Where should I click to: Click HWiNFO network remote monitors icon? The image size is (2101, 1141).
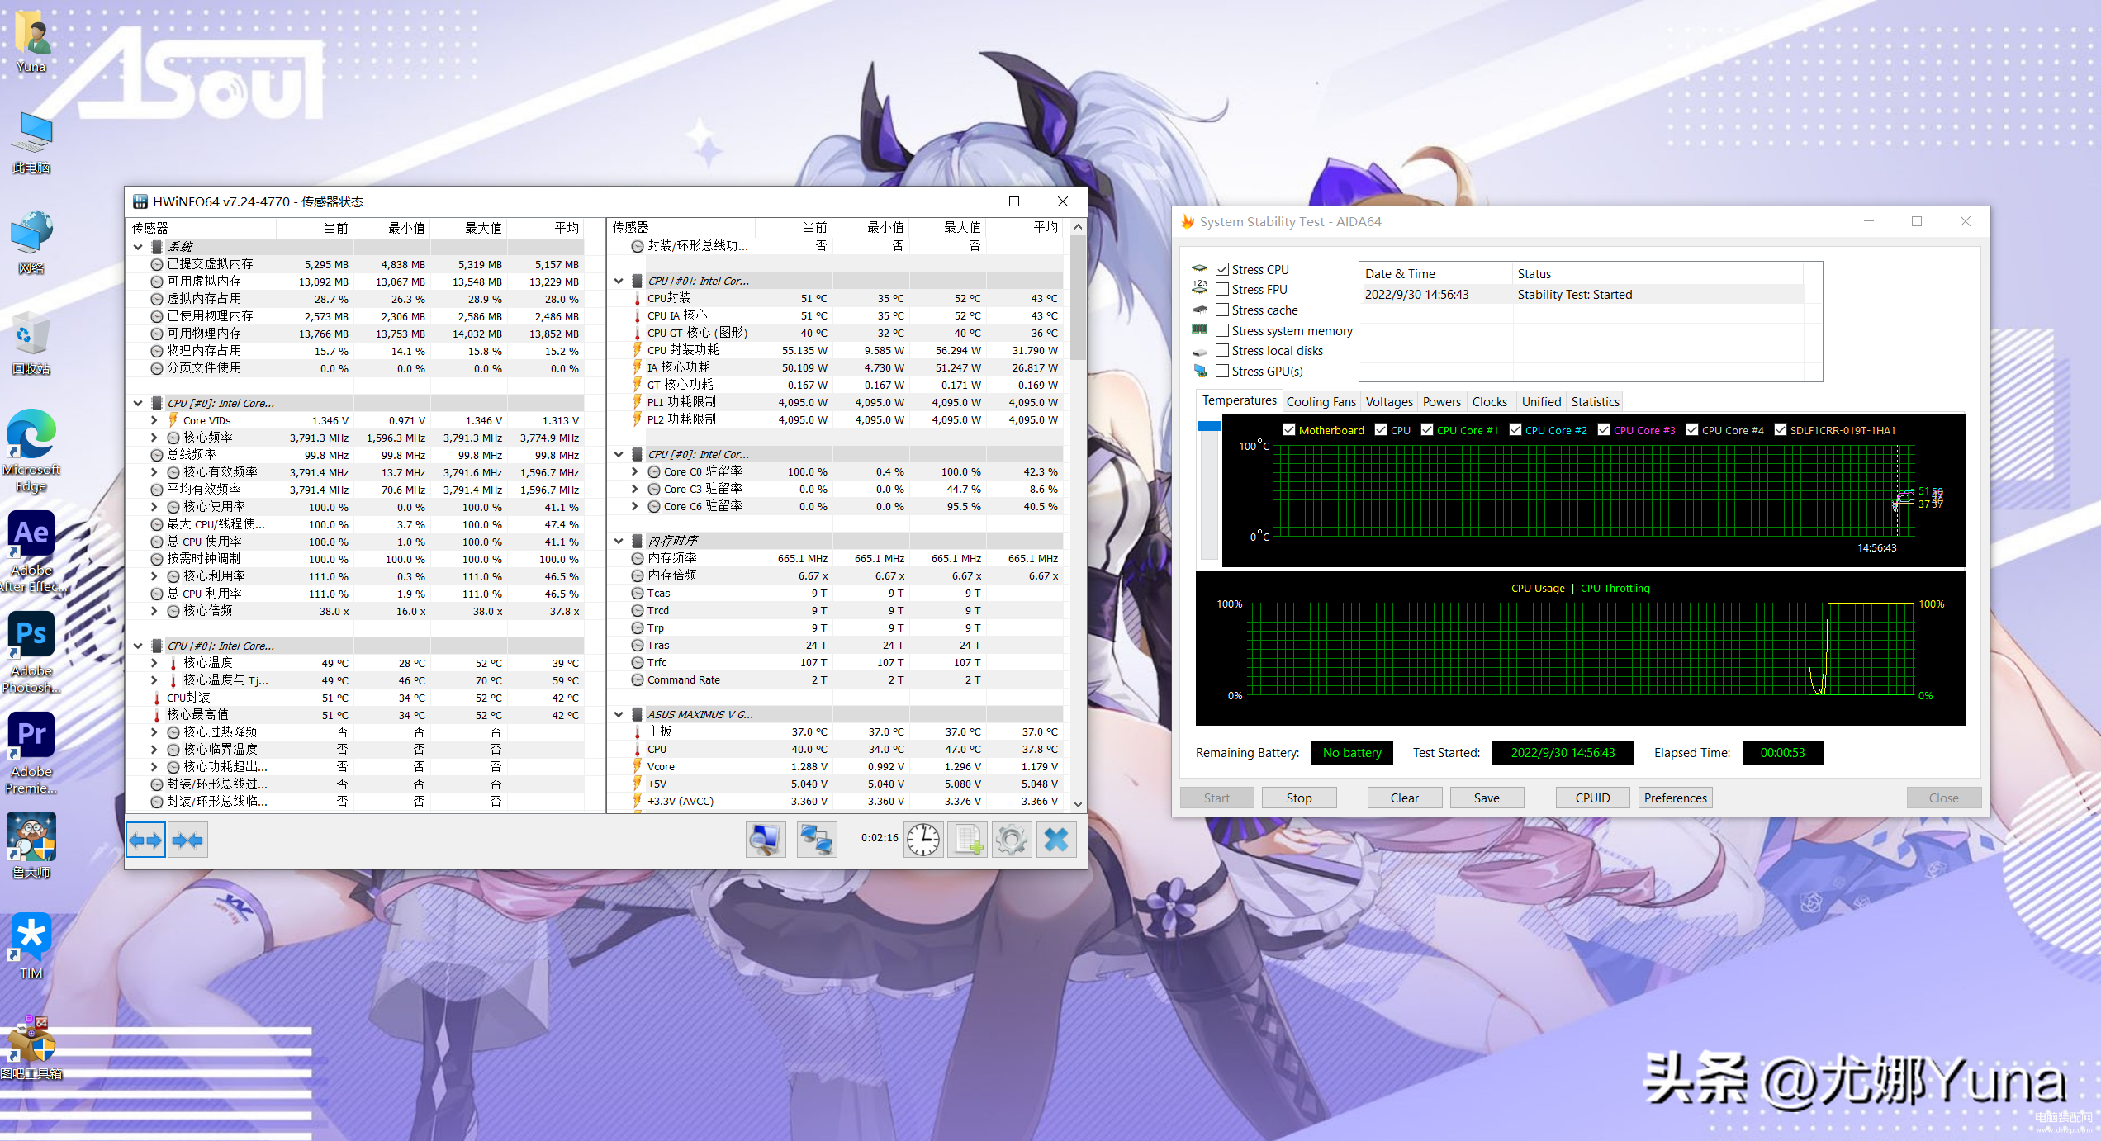[817, 840]
